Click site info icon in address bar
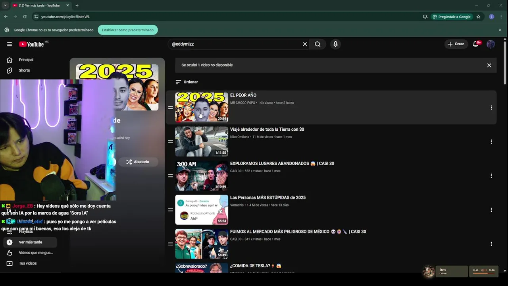 point(36,17)
